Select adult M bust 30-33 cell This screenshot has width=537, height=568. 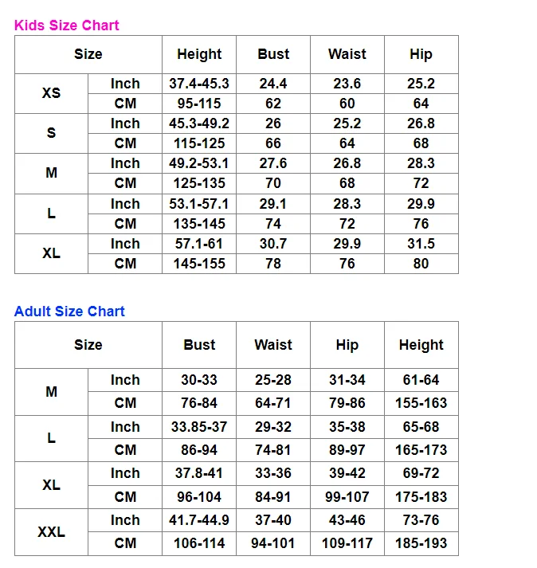coord(199,380)
